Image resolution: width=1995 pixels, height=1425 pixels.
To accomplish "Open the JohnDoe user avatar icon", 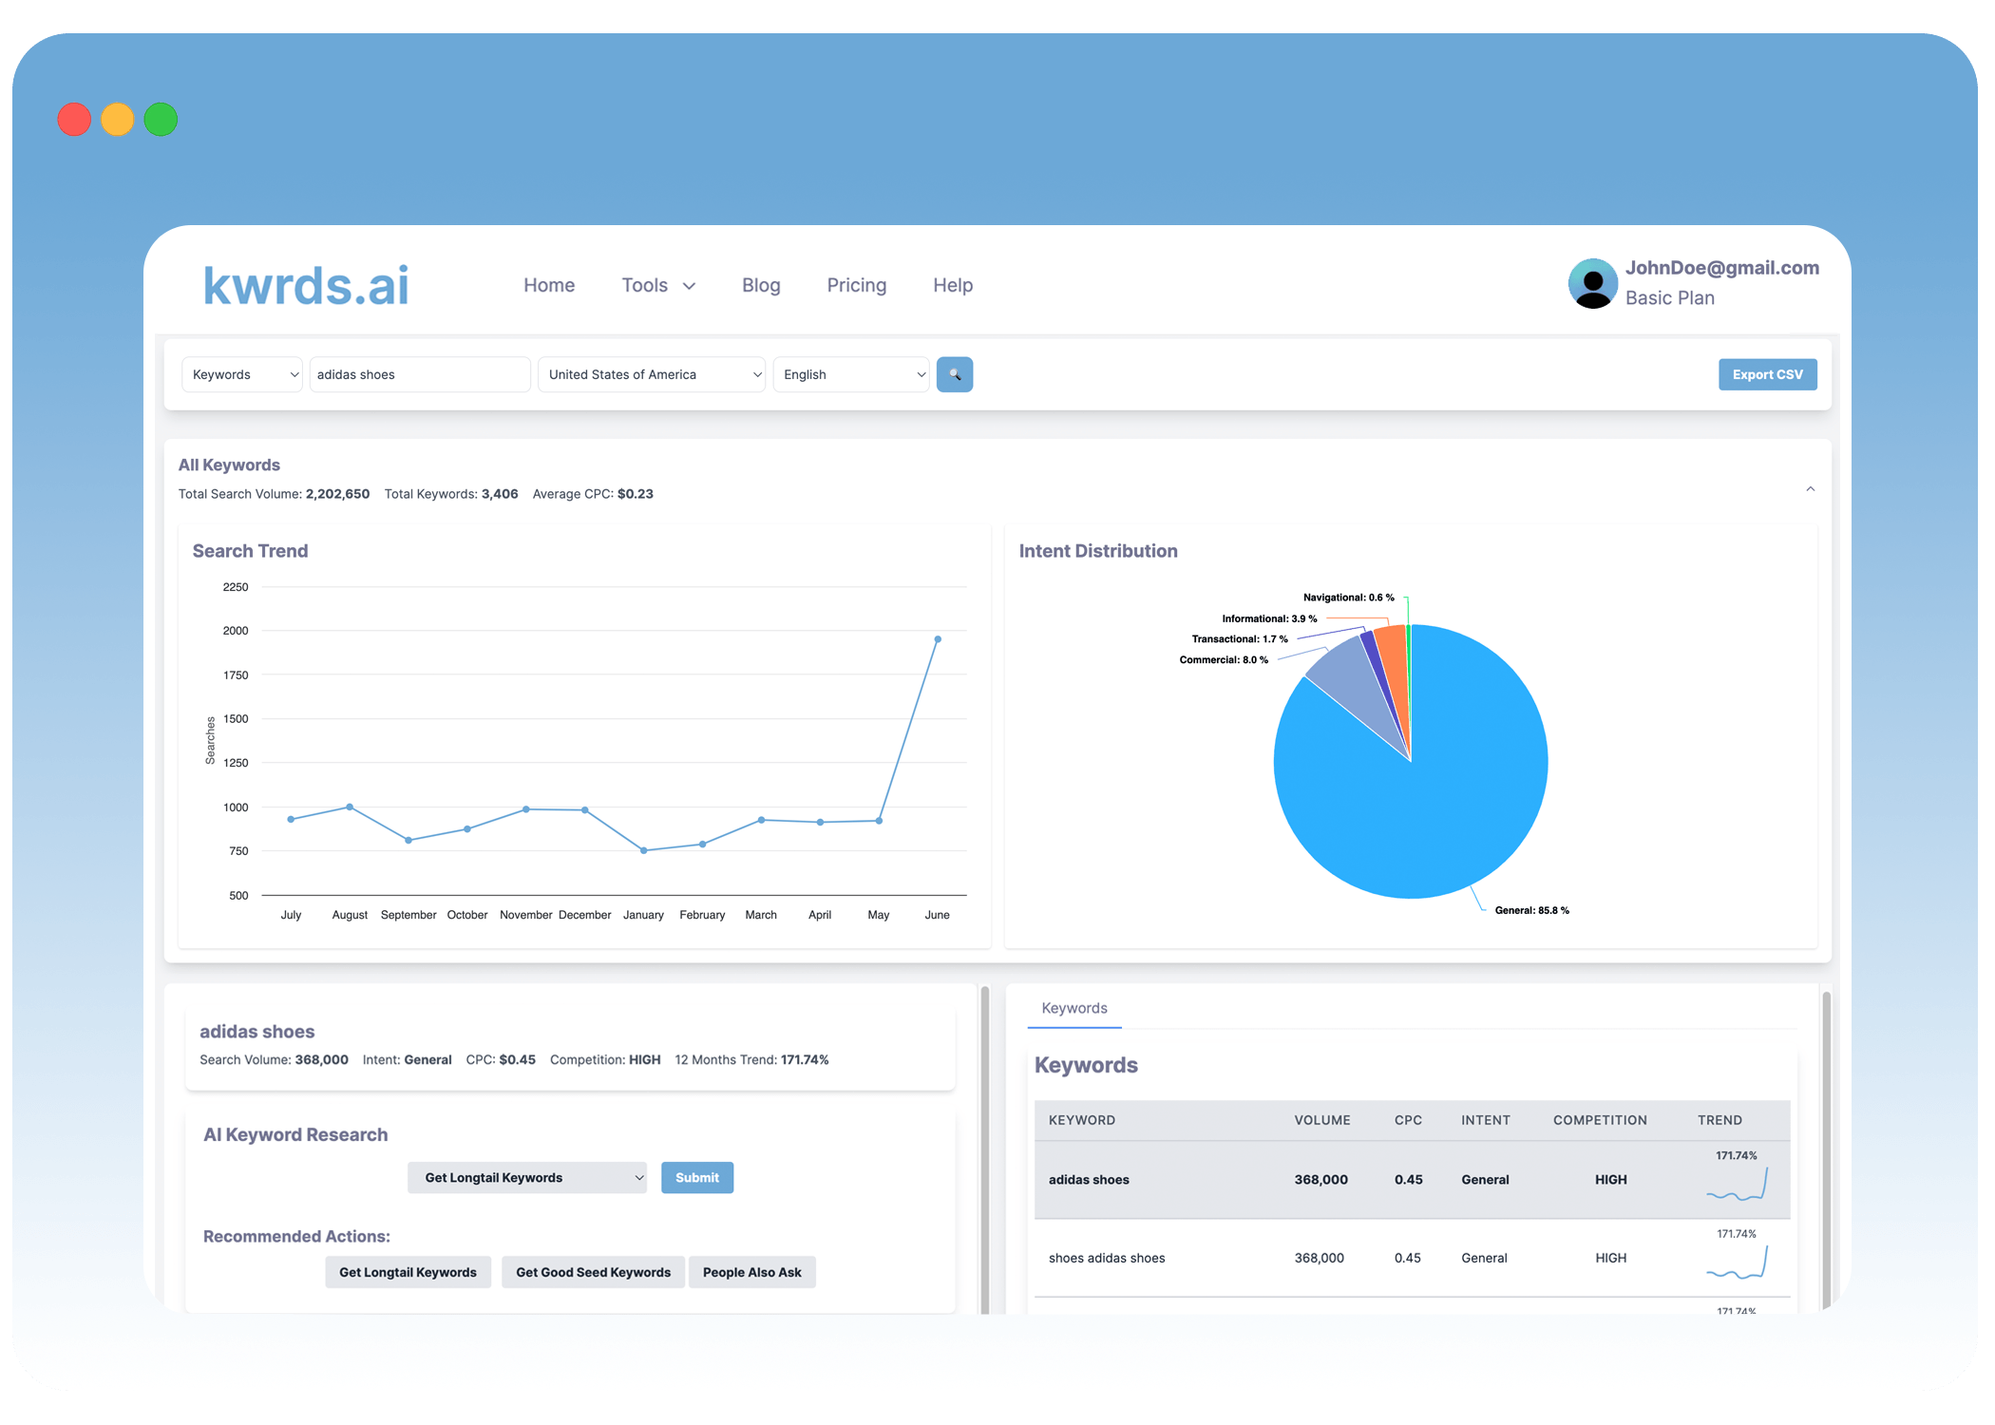I will (x=1592, y=283).
